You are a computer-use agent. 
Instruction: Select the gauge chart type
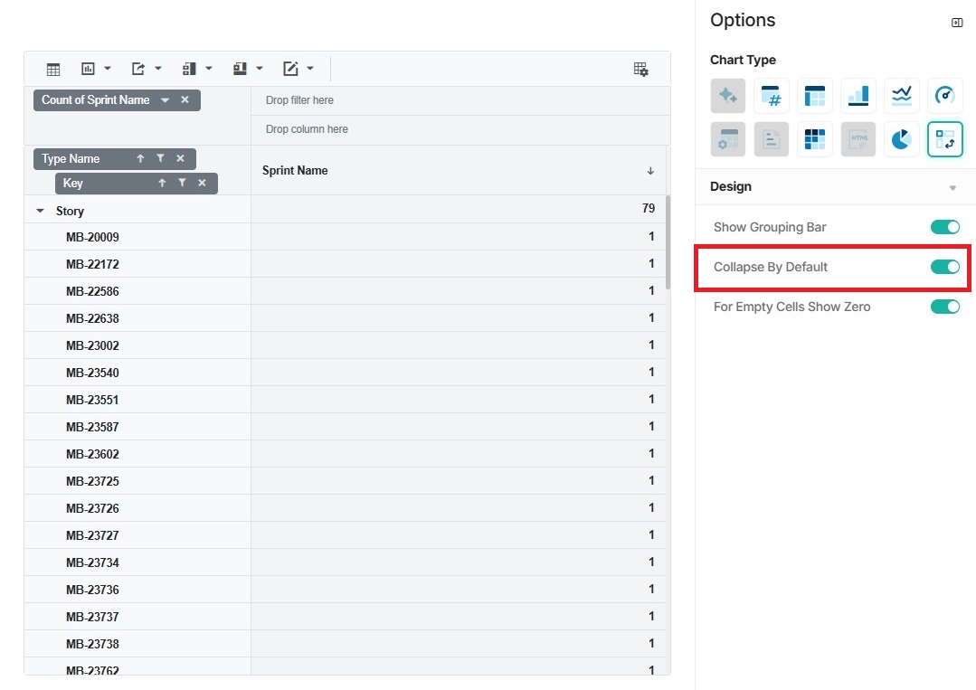[x=944, y=95]
